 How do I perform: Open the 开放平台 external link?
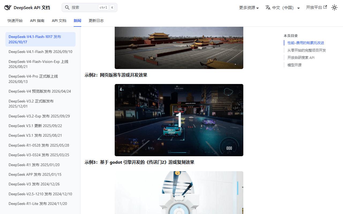click(316, 7)
